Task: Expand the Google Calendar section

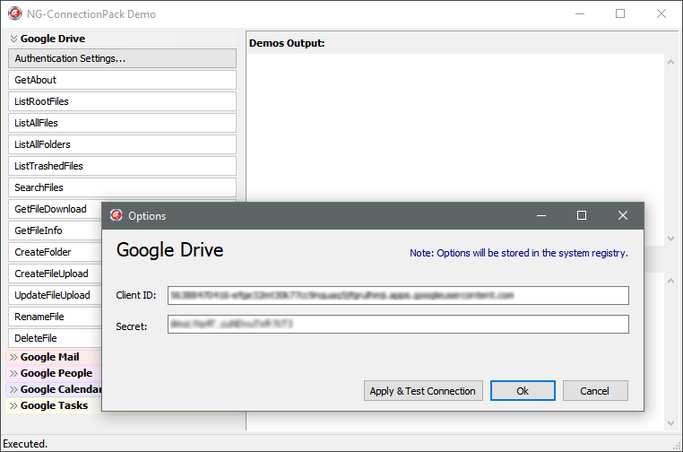Action: [13, 389]
